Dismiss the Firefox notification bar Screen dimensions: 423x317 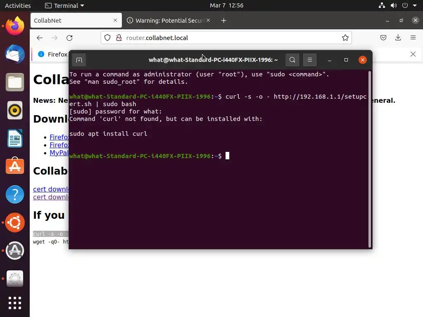coord(413,54)
